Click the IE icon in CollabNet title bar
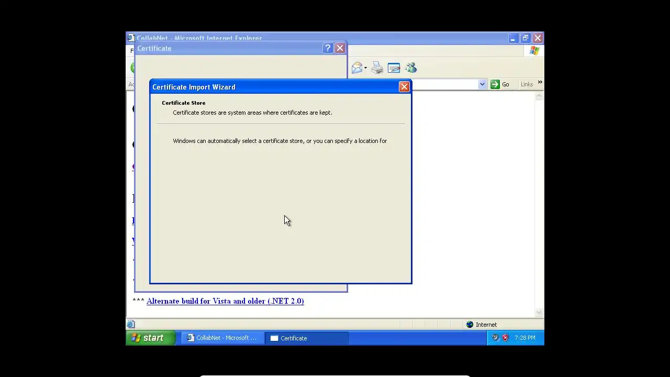 [x=131, y=38]
